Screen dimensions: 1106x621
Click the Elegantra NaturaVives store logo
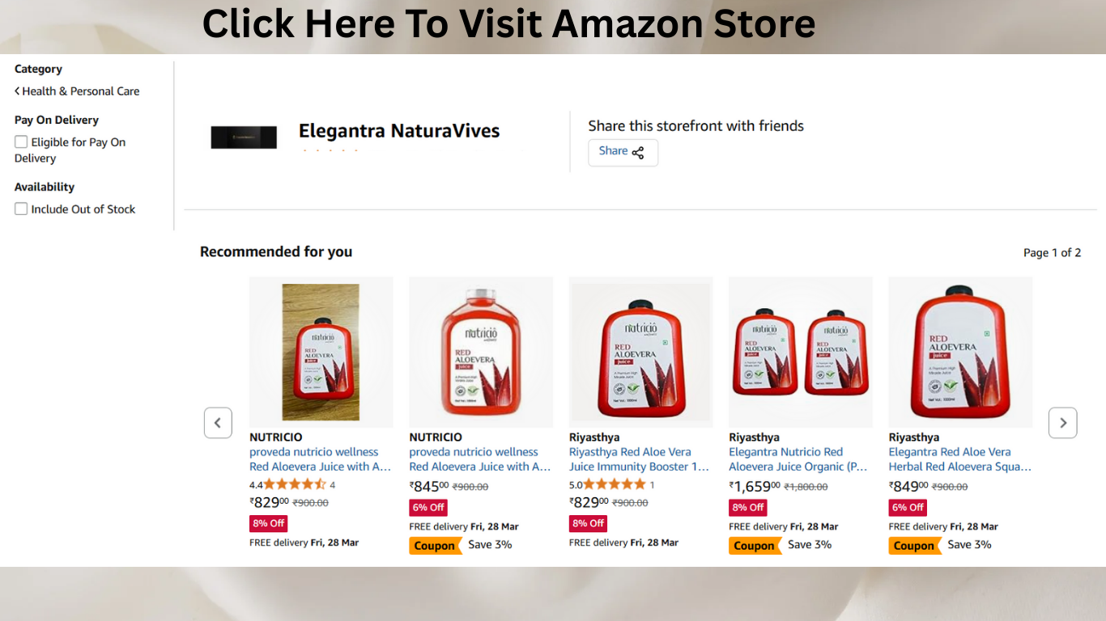(x=244, y=137)
